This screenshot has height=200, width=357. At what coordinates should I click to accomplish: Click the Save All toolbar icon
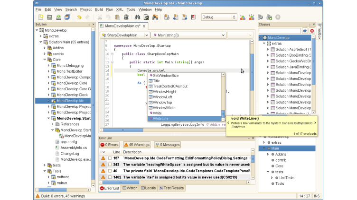[x=67, y=17]
